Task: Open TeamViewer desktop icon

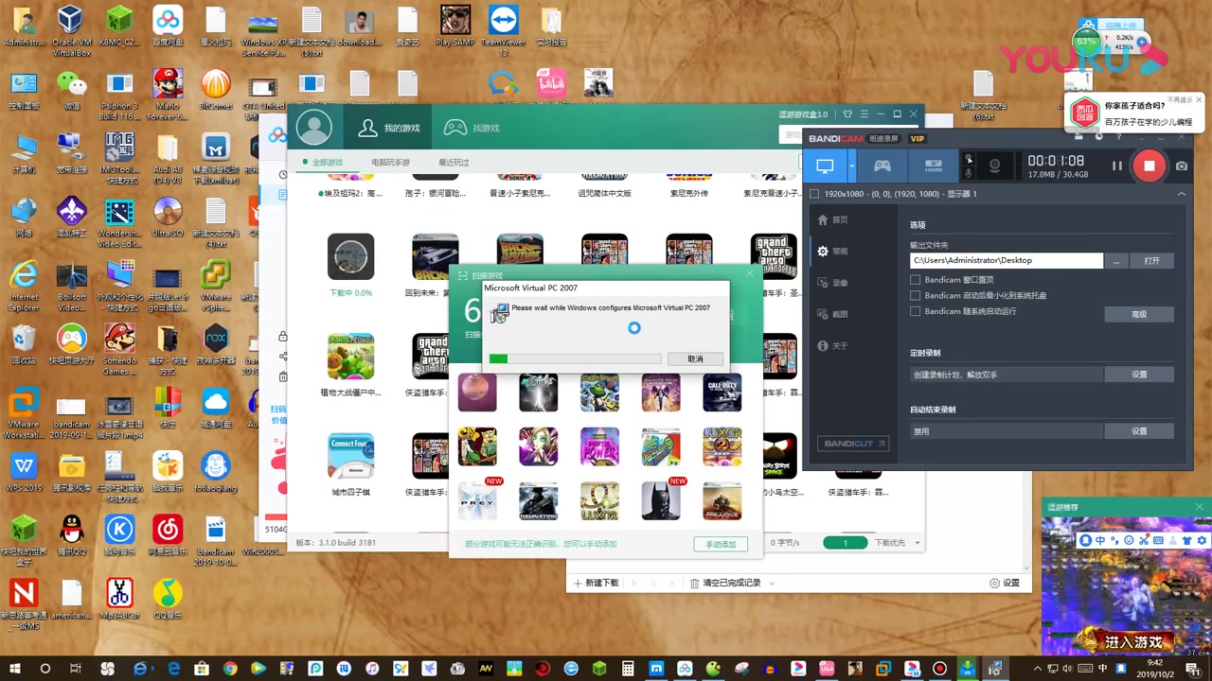Action: (504, 32)
